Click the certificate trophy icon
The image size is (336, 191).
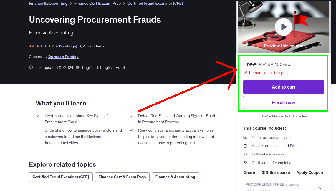pyautogui.click(x=245, y=163)
